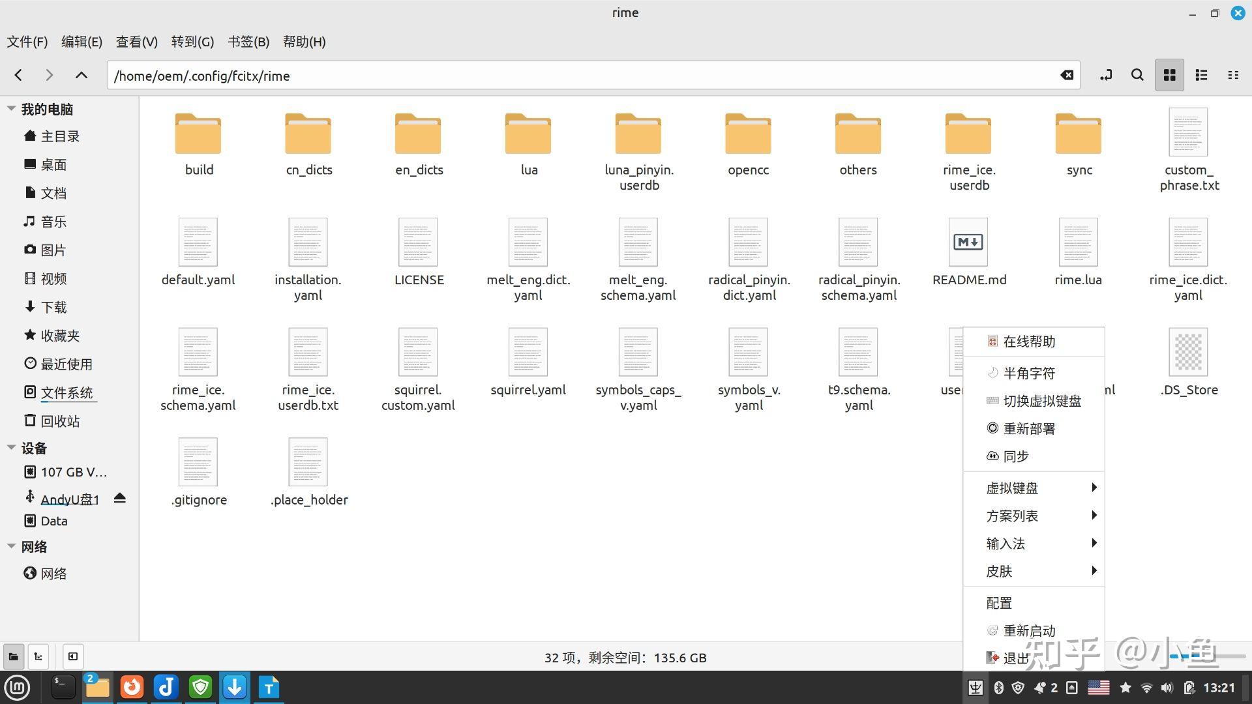Click the search files icon

pos(1137,75)
